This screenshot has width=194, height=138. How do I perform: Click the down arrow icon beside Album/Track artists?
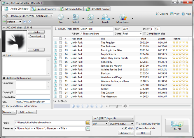click(55, 29)
